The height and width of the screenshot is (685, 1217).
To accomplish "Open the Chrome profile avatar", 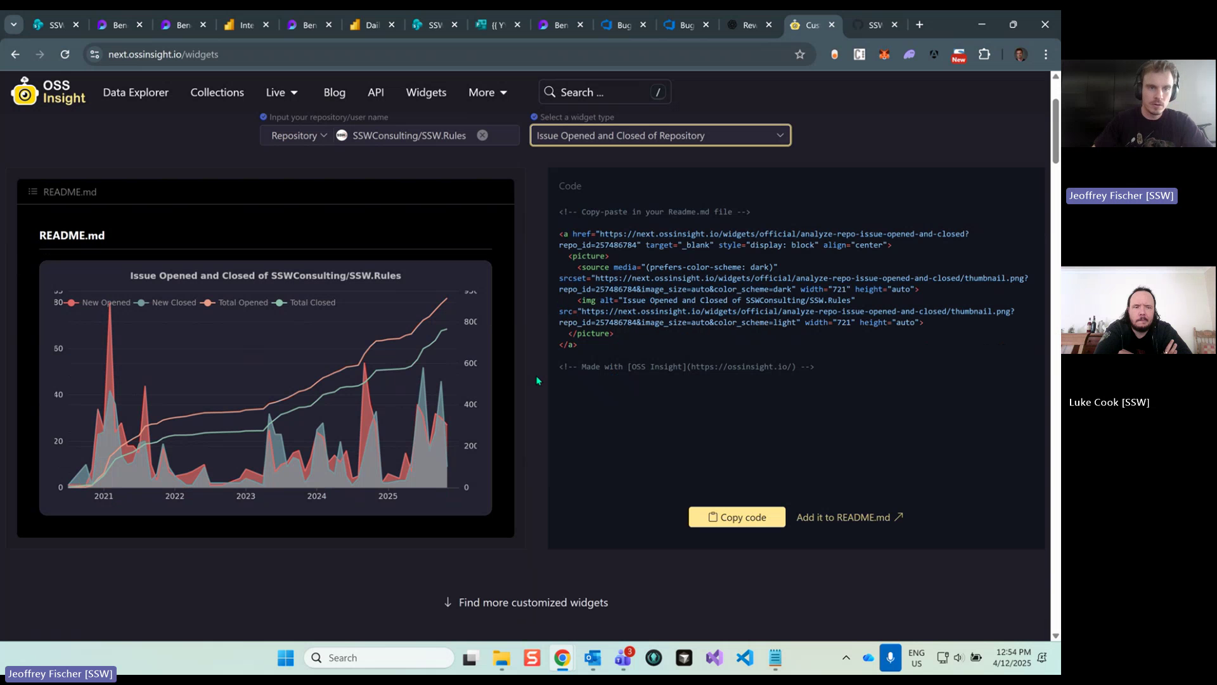I will 1021,55.
